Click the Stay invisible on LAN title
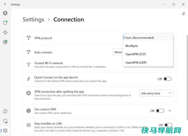The image size is (188, 136). 48,123
